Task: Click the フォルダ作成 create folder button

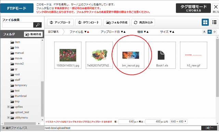Action: (x=116, y=23)
